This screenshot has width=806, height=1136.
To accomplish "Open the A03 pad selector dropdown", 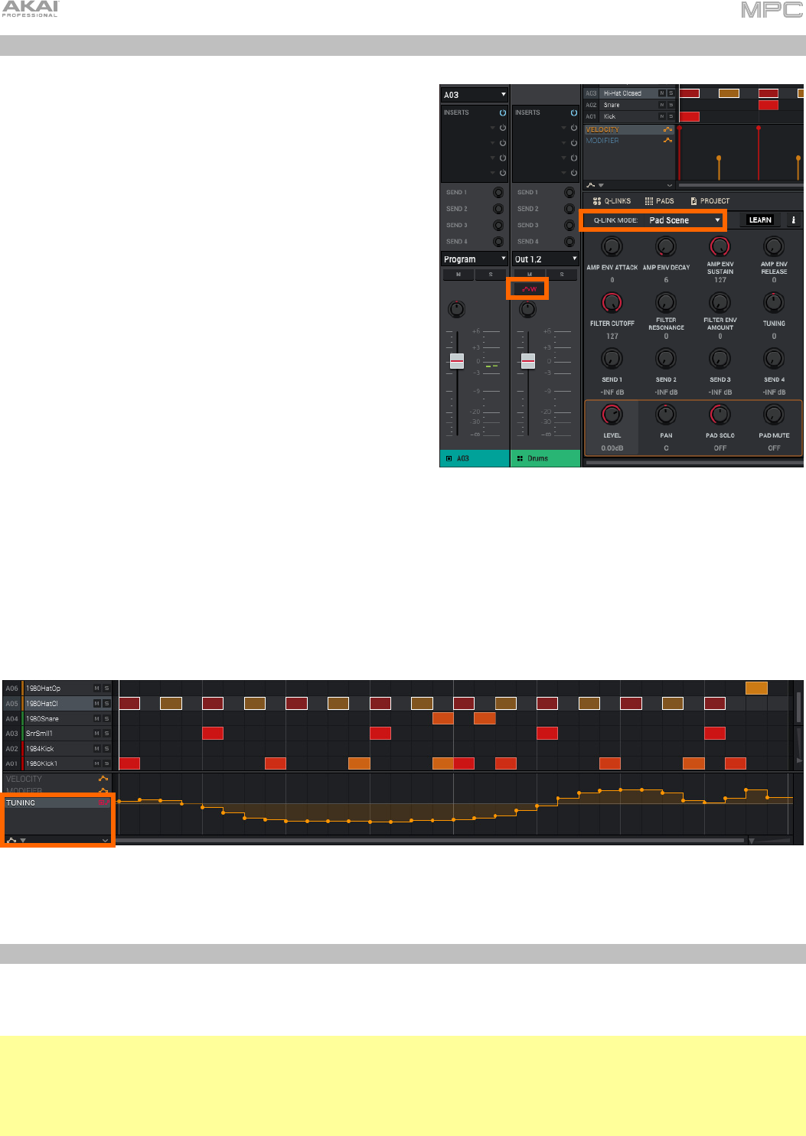I will tap(474, 95).
